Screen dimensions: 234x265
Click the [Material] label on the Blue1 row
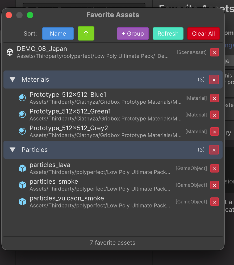tap(196, 98)
